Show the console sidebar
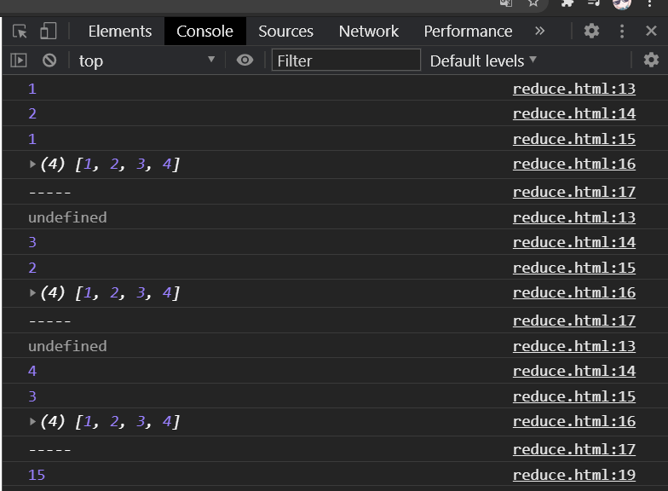 [19, 61]
